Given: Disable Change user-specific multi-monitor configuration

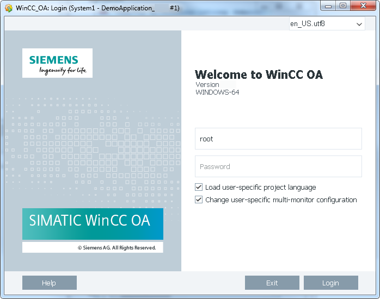Looking at the screenshot, I should coord(199,200).
